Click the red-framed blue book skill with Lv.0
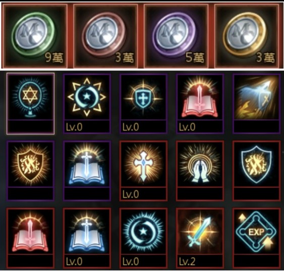 tap(87, 238)
